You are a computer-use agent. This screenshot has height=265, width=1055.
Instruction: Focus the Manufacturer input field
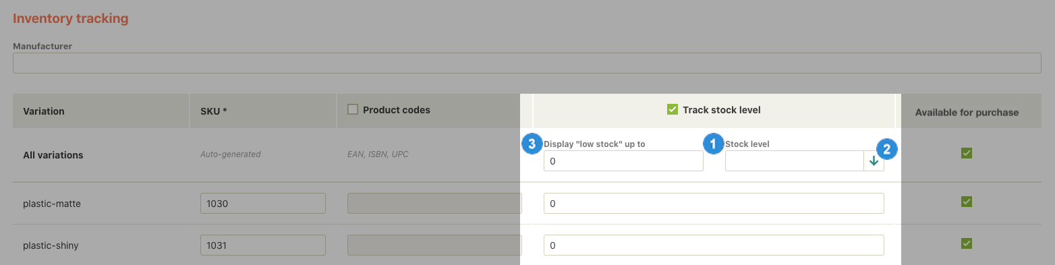click(527, 63)
